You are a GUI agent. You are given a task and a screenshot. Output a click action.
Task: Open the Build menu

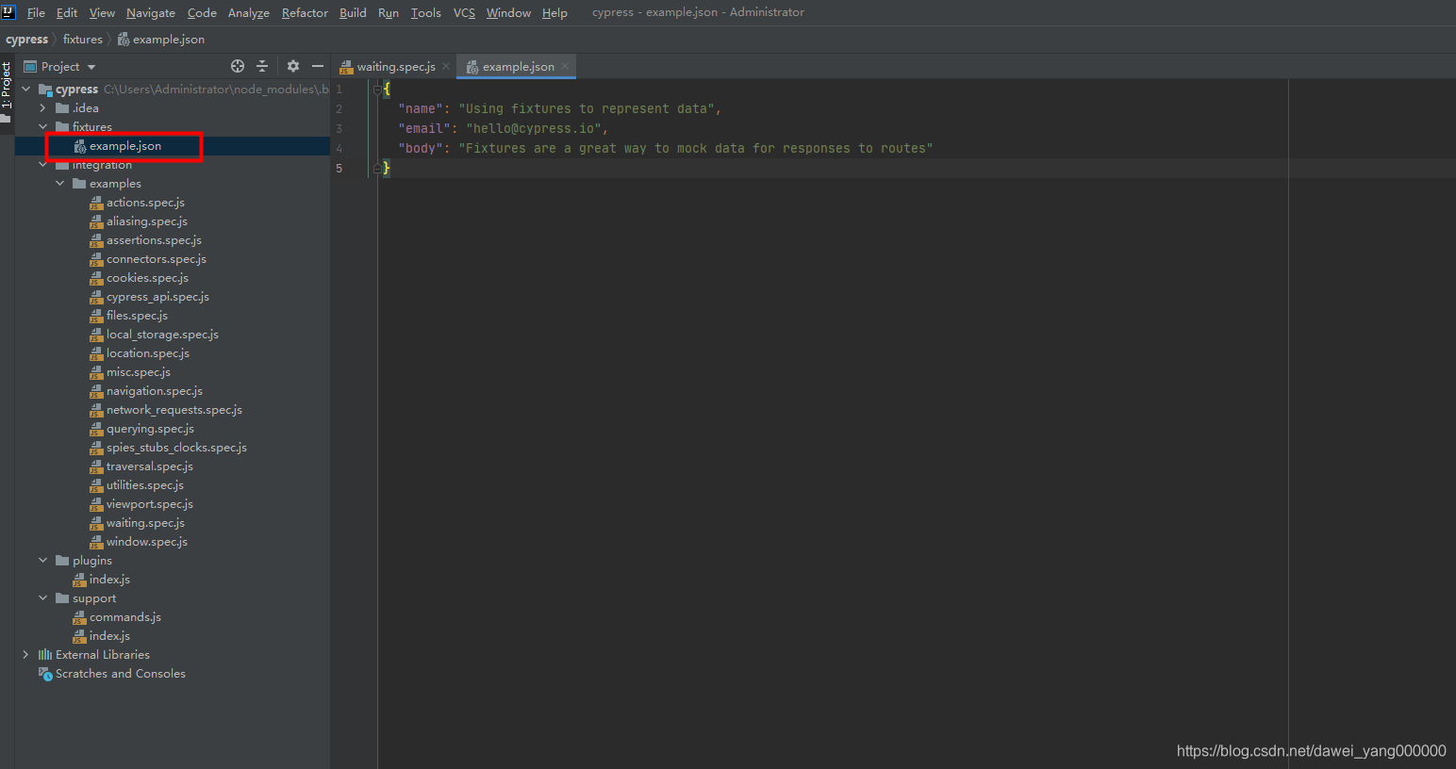(x=353, y=12)
